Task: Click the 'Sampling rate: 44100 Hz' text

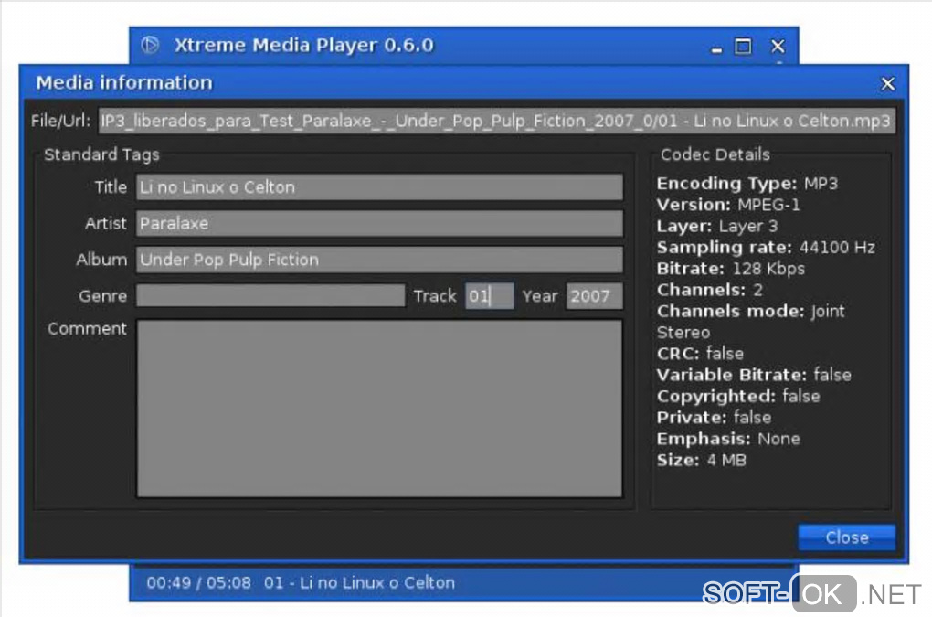Action: coord(766,248)
